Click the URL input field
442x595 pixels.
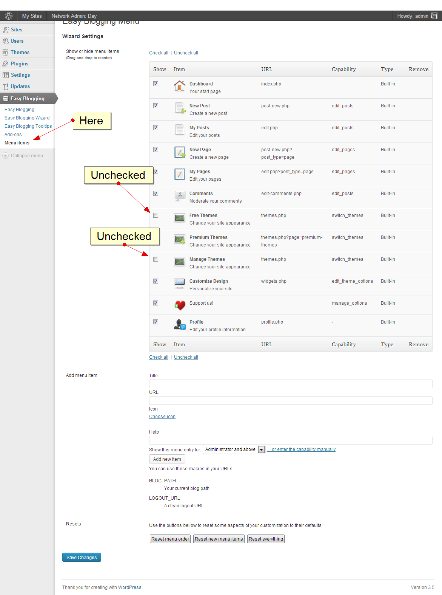(291, 400)
